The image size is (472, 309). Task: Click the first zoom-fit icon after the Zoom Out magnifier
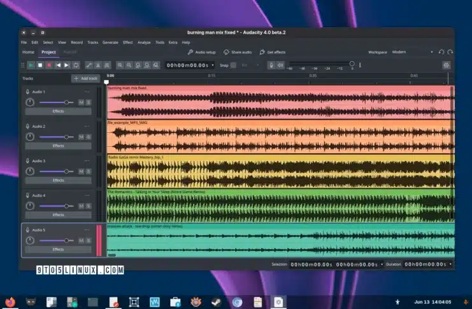tap(138, 65)
